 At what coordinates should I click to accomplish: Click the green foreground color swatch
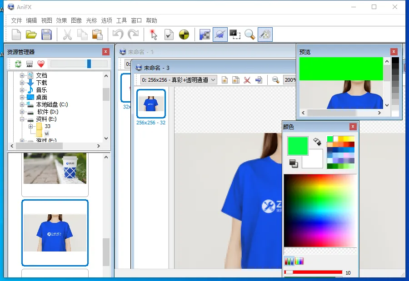298,146
